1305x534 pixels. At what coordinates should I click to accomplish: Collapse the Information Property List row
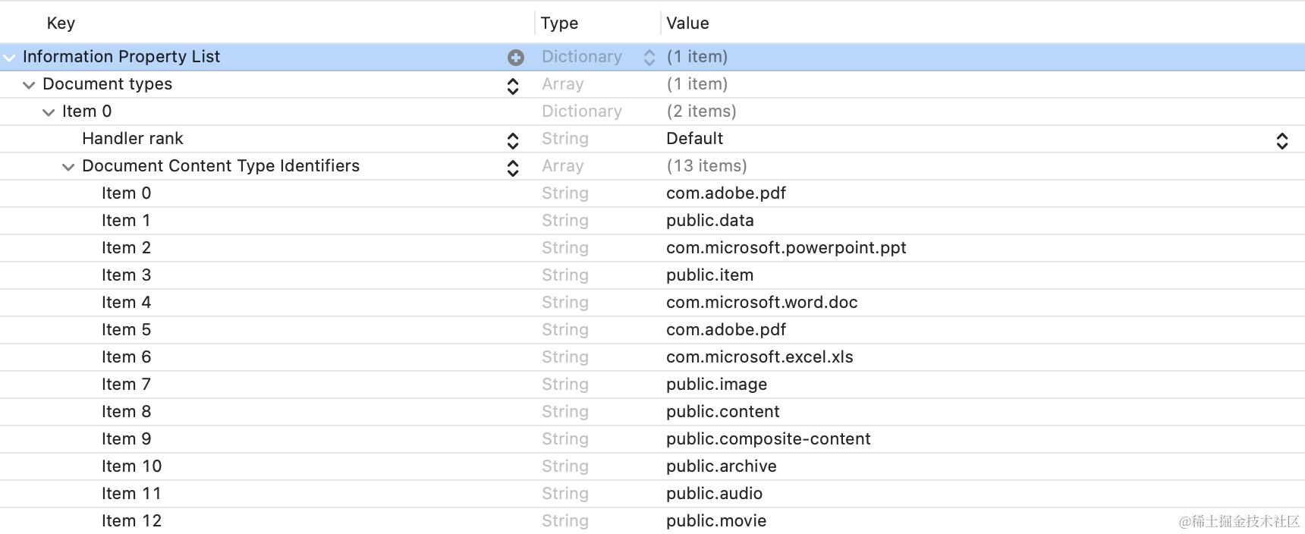[9, 58]
